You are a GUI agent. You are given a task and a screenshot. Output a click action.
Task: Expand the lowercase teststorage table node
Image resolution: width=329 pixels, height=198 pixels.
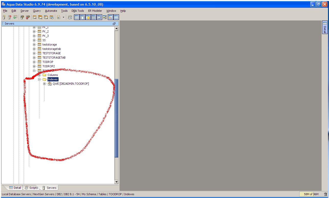point(34,45)
